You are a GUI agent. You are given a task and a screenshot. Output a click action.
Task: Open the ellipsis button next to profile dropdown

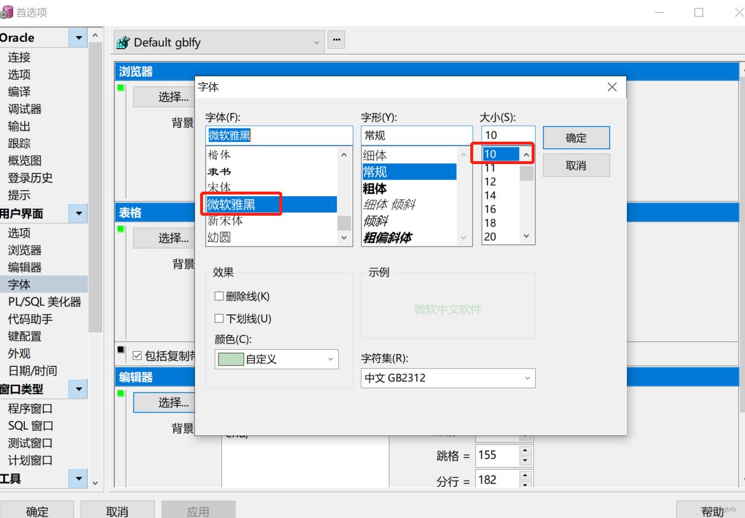336,40
